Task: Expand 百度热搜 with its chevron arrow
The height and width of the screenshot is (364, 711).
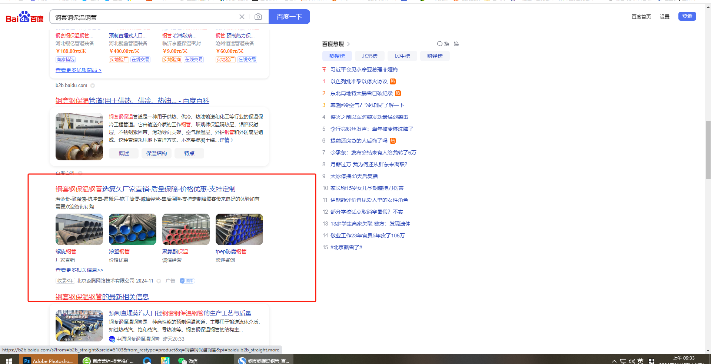Action: pyautogui.click(x=349, y=44)
